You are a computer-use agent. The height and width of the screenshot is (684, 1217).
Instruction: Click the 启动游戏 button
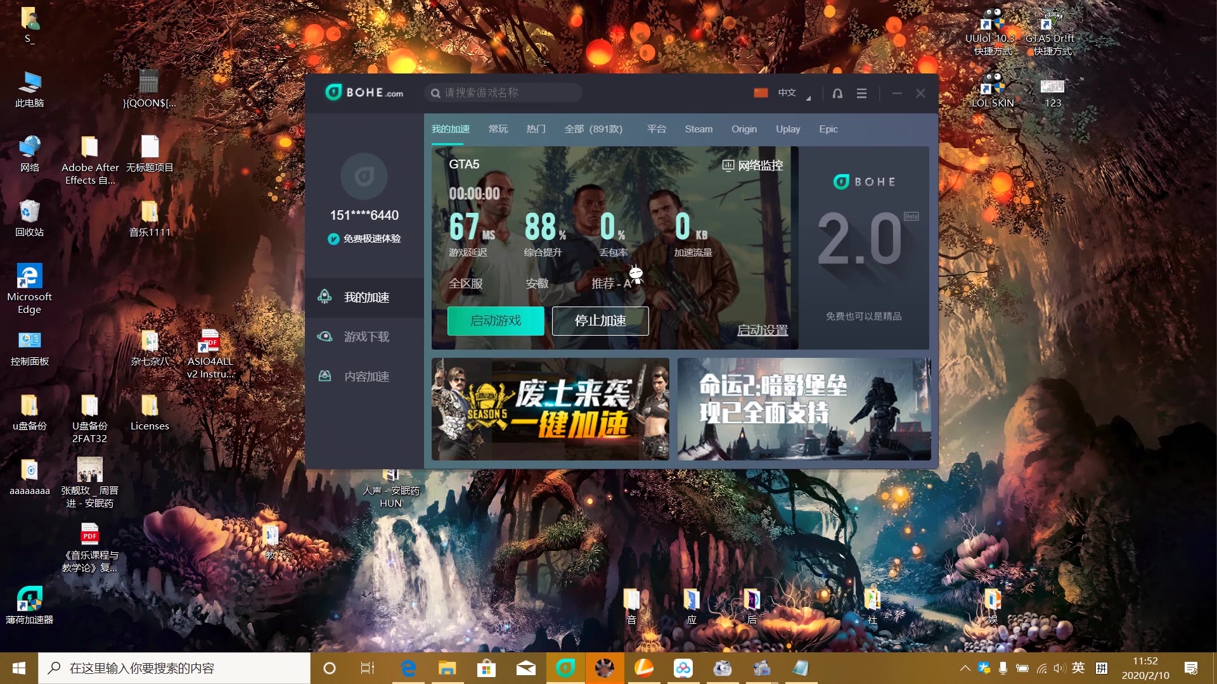496,320
